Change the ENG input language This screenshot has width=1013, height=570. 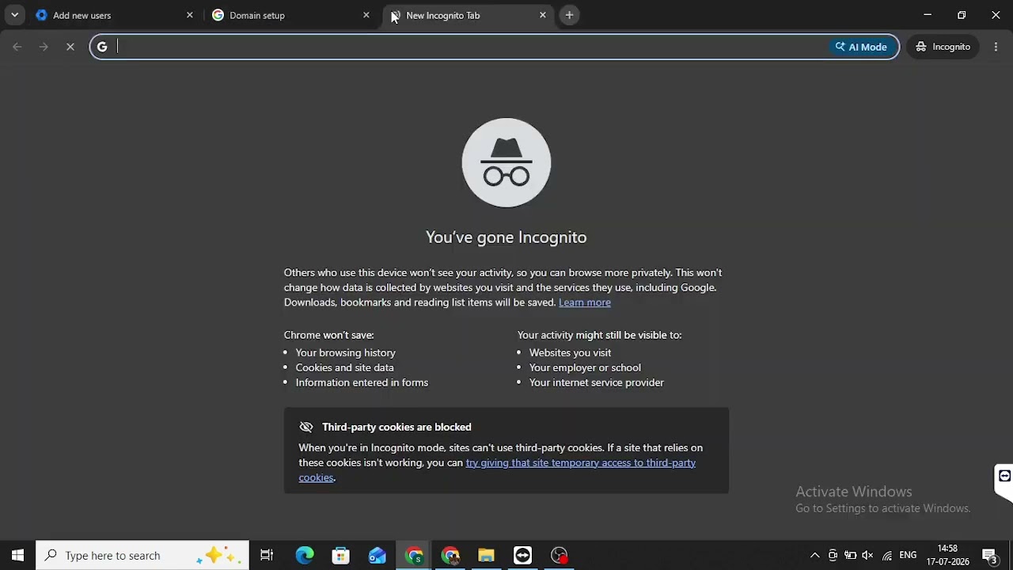pos(909,556)
